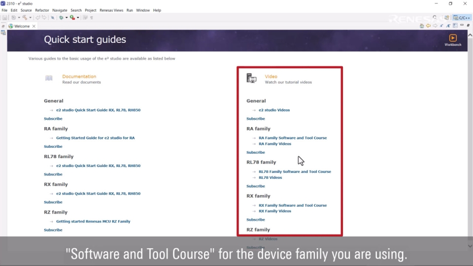Screen dimensions: 473x266
Task: Open the Build hammer dropdown arrow
Action: pos(30,18)
